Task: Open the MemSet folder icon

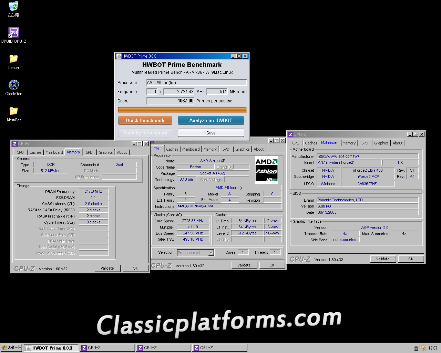Action: (x=13, y=114)
